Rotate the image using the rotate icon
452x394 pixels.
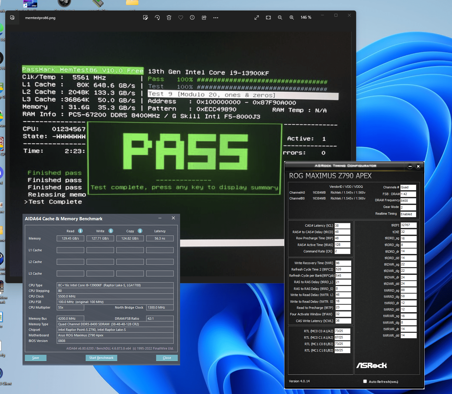[157, 18]
